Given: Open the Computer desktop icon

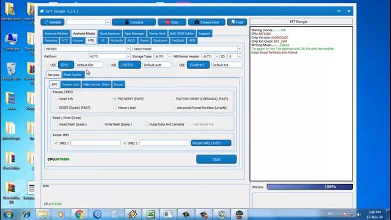Looking at the screenshot, I should (11, 42).
